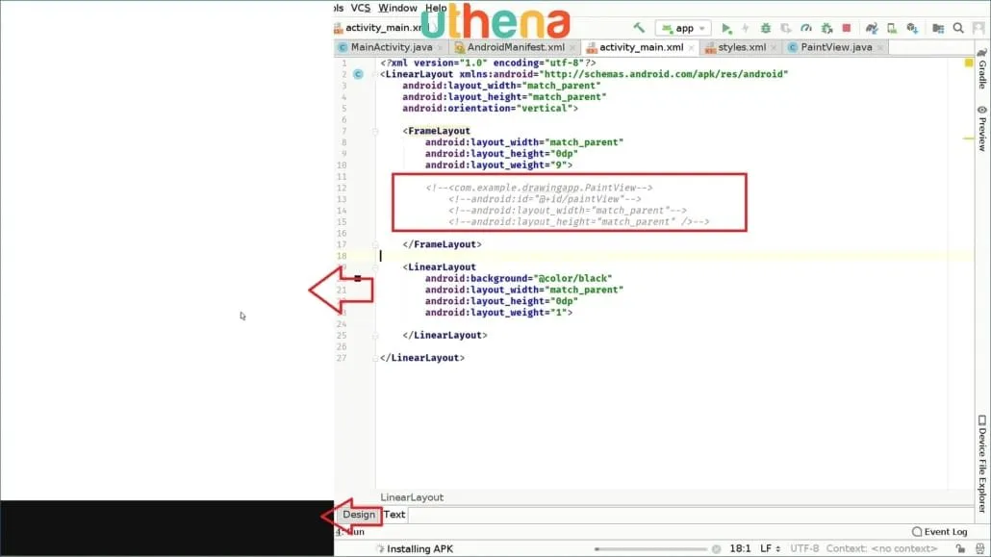Open the app run configuration dropdown

point(683,28)
